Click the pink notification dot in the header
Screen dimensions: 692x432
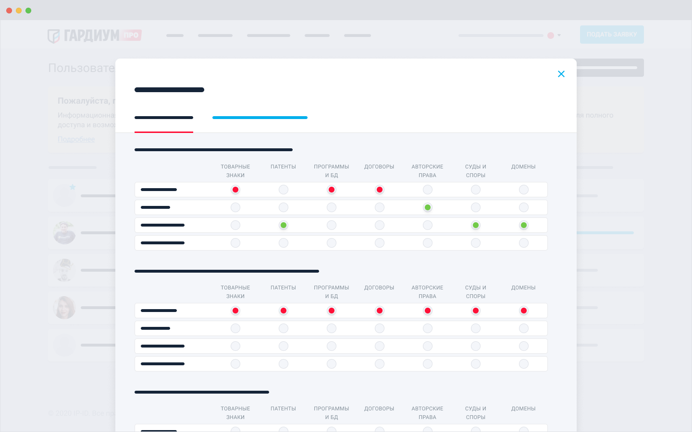click(x=551, y=36)
